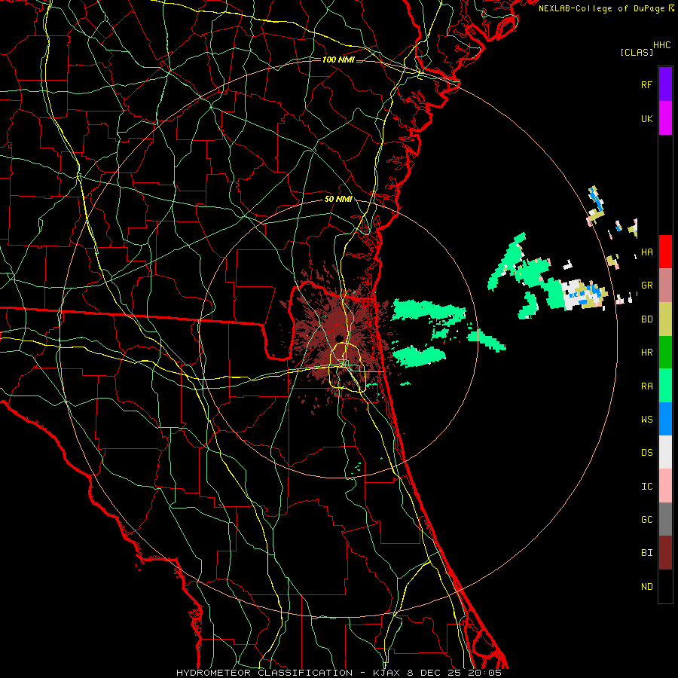Click the HR legend label
Screen dimensions: 678x678
[x=646, y=353]
